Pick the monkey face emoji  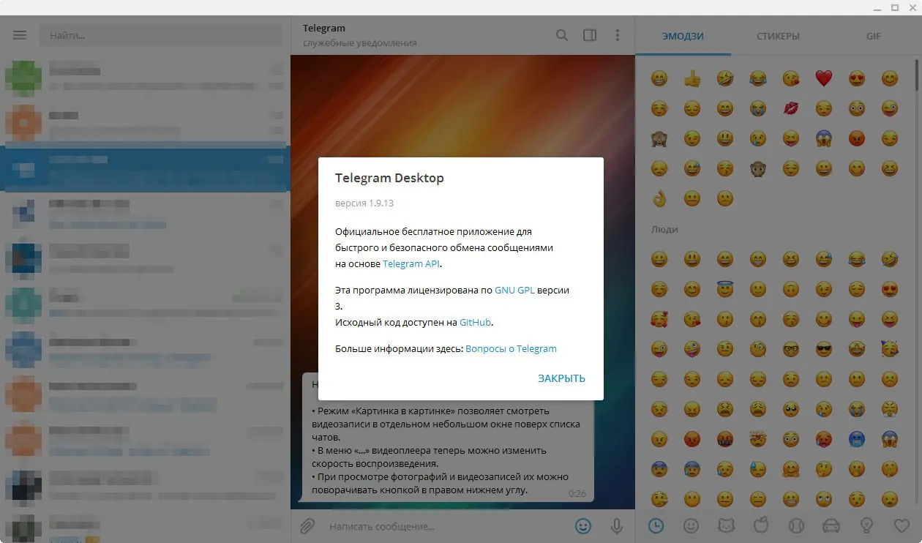[758, 168]
